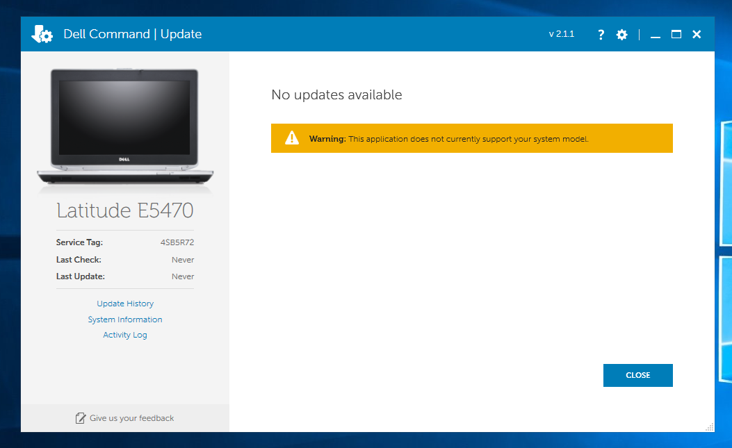Click the Dell Command | Update title

click(x=133, y=34)
